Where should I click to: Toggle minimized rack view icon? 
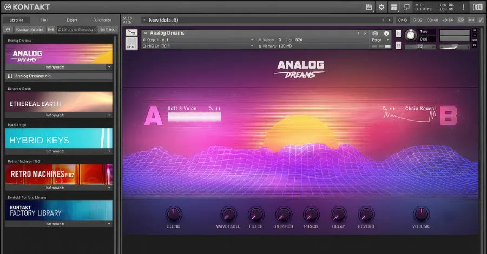(406, 7)
